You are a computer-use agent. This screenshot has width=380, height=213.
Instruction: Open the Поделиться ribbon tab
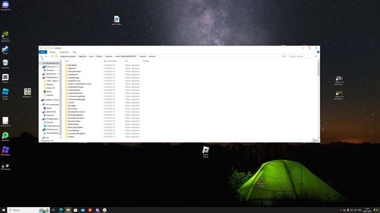[x=64, y=52]
